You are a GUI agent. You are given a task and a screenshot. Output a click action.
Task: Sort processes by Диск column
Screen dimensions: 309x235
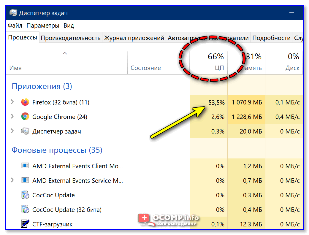coord(292,68)
